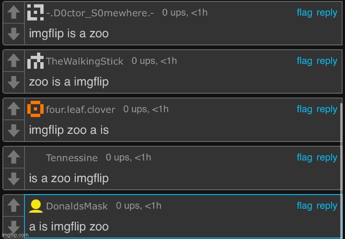Viewport: 345px width, 239px height.
Task: Open TheWalkingStick's user profile
Action: [x=84, y=61]
